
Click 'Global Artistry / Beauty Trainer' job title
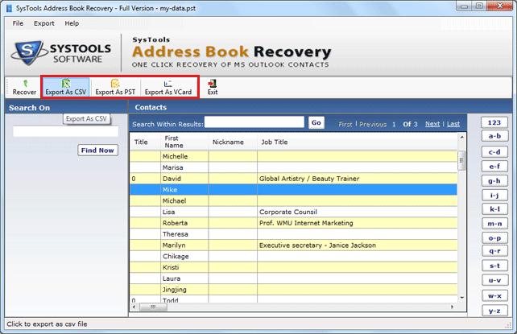point(309,179)
